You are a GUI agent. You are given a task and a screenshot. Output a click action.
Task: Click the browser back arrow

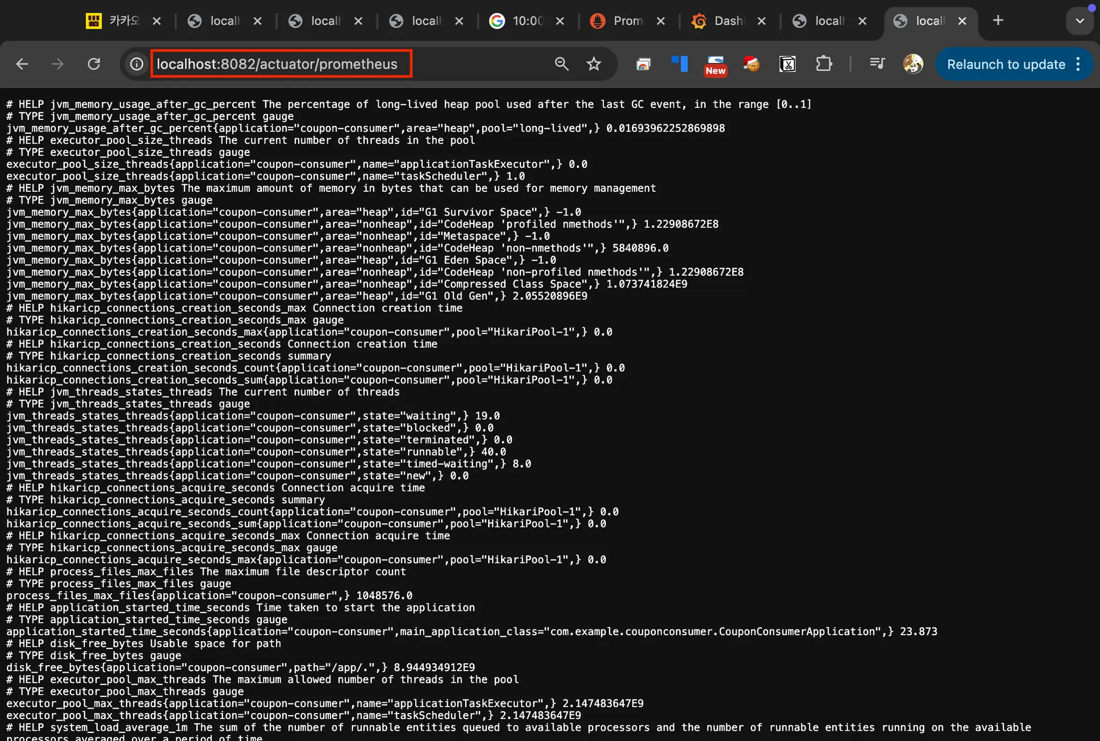pyautogui.click(x=22, y=64)
